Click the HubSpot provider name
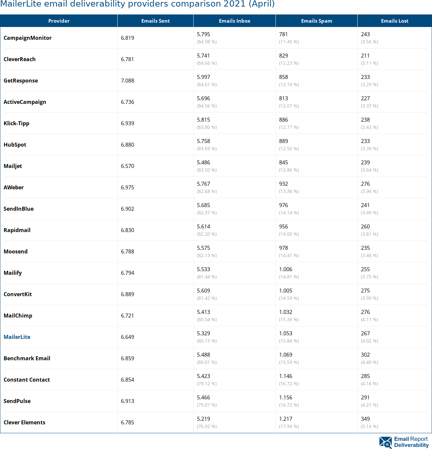Image resolution: width=432 pixels, height=449 pixels. (15, 145)
